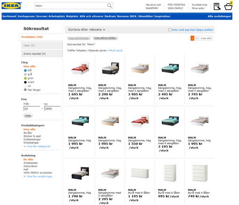The height and width of the screenshot is (205, 239).
Task: Select Arbetsplats under Avdelning
Action: [31, 163]
